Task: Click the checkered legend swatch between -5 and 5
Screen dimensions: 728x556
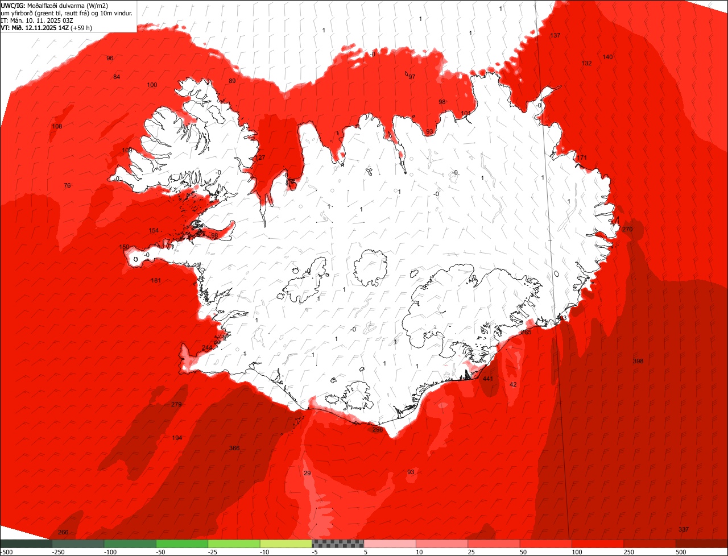Action: (x=338, y=543)
